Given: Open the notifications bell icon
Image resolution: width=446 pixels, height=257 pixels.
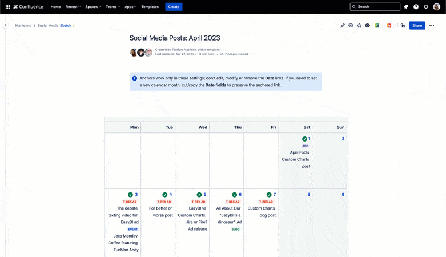Looking at the screenshot, I should tap(406, 6).
